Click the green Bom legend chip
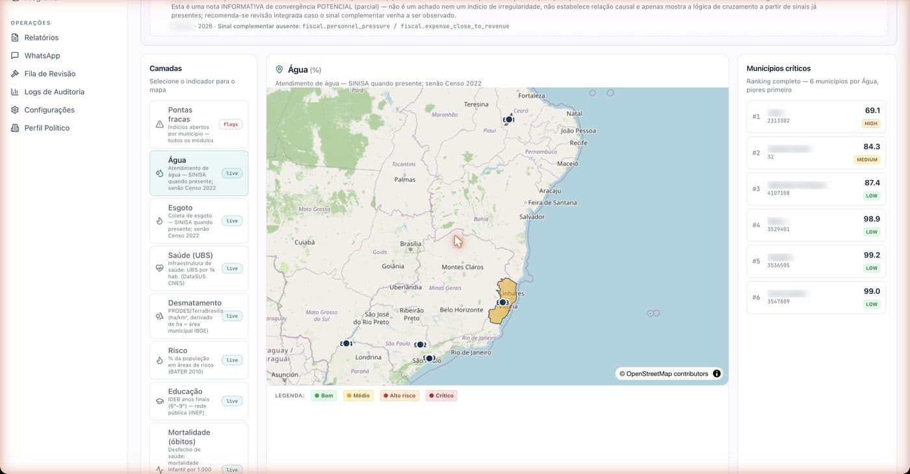The image size is (910, 474). [x=324, y=395]
